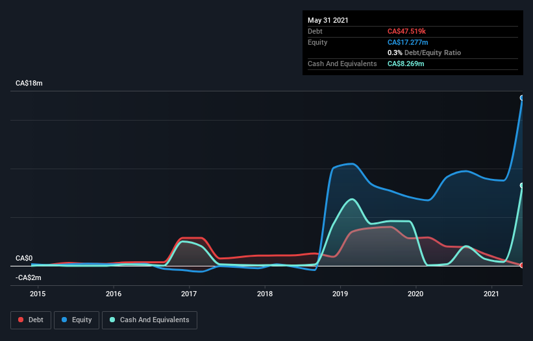Select the 2017 x-axis label

click(189, 294)
